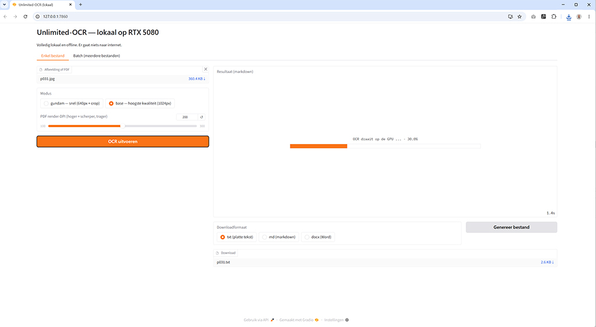Click the Genereer bestand button

coord(511,227)
